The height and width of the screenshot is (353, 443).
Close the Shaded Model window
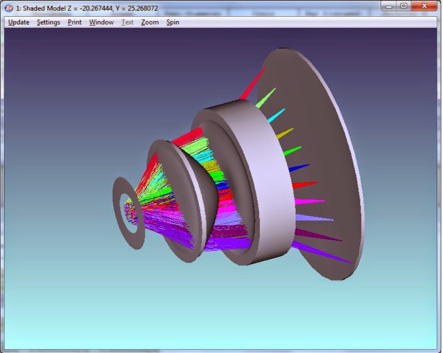(x=424, y=6)
